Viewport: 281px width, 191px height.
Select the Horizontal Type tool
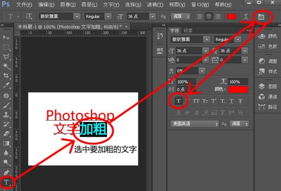[x=6, y=182]
